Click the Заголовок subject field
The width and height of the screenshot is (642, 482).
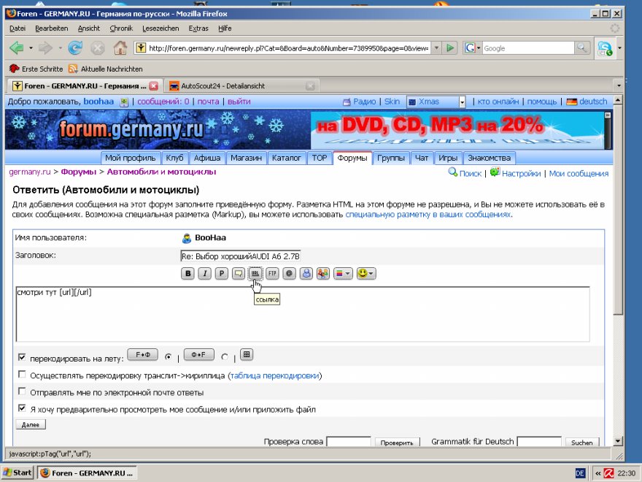(x=241, y=256)
